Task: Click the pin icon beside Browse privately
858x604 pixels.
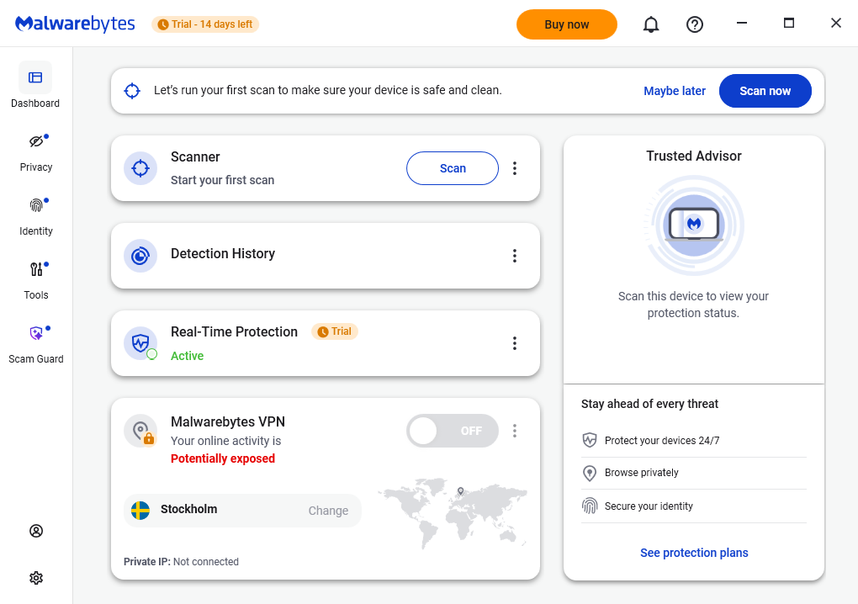Action: pos(590,473)
